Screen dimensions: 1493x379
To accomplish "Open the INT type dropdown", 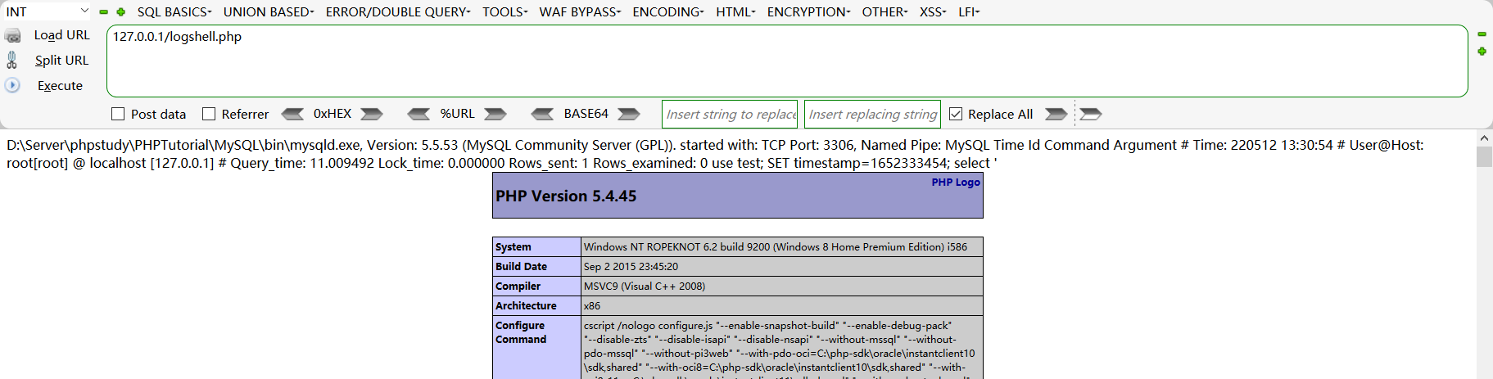I will click(48, 11).
